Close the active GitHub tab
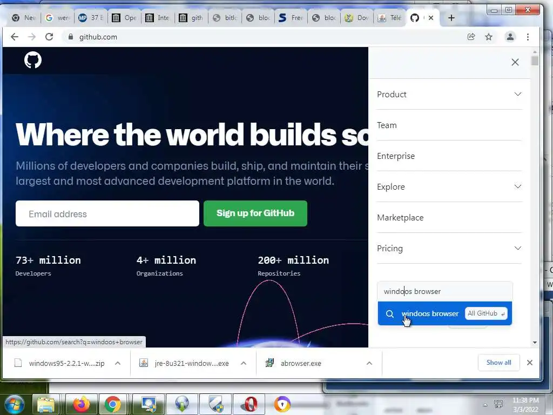Image resolution: width=553 pixels, height=415 pixels. pyautogui.click(x=431, y=18)
